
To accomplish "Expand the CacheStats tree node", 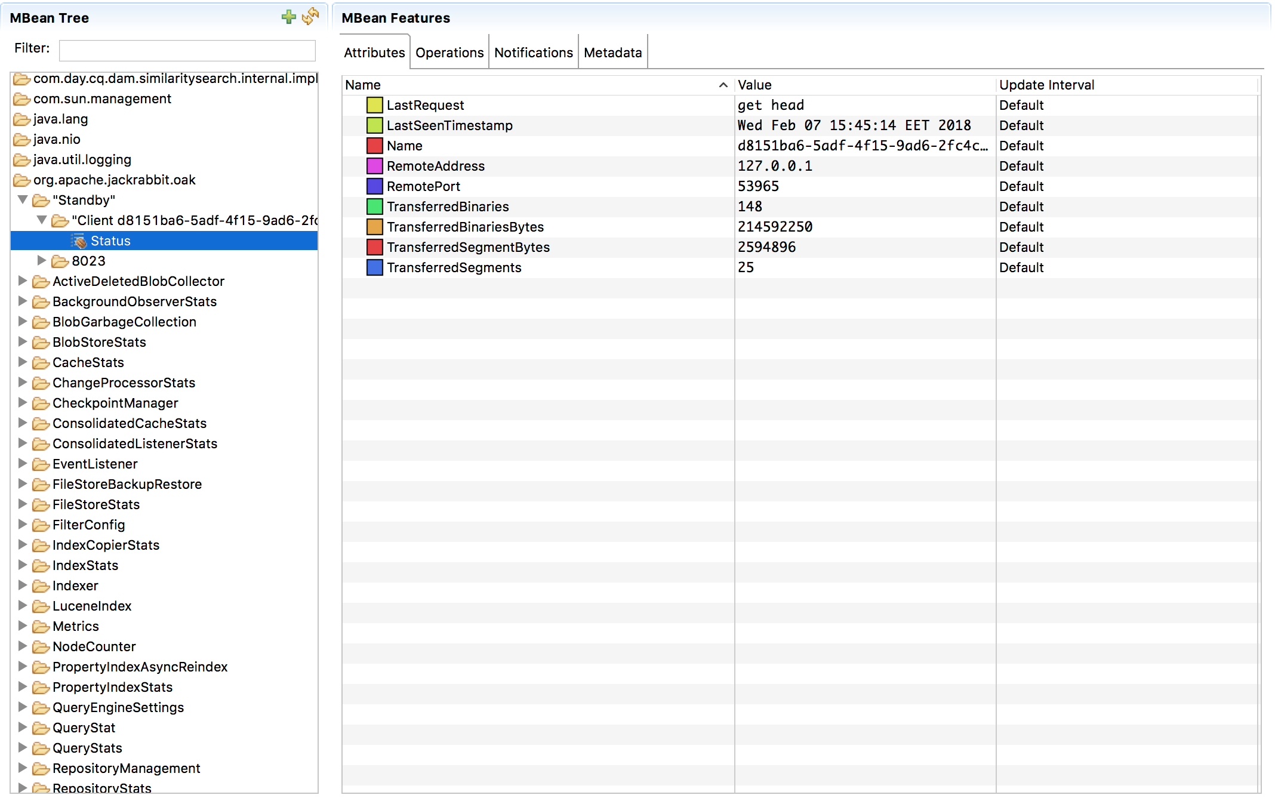I will coord(23,362).
